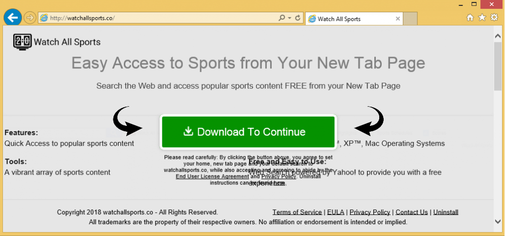Image resolution: width=505 pixels, height=236 pixels.
Task: Refresh the page with the reload icon
Action: coord(297,18)
